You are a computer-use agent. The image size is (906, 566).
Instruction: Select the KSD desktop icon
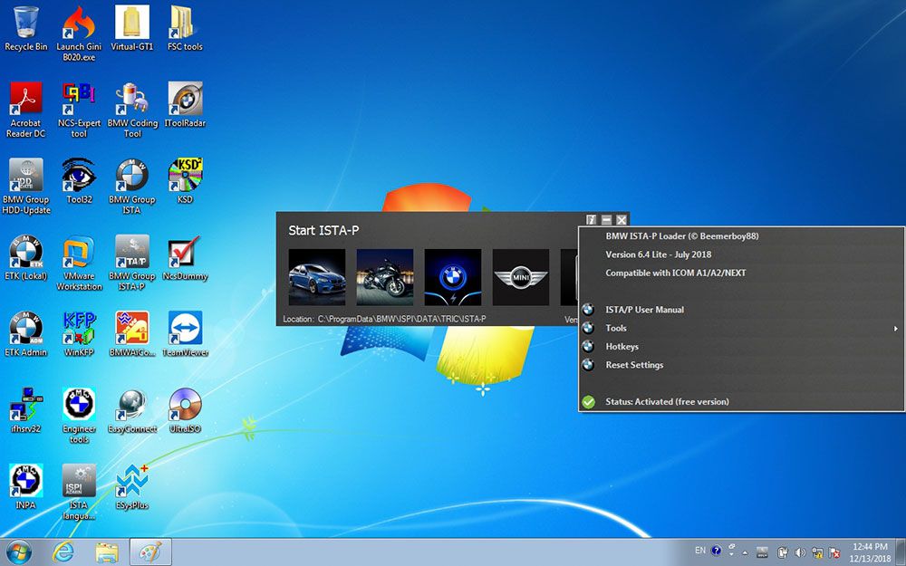click(x=185, y=181)
